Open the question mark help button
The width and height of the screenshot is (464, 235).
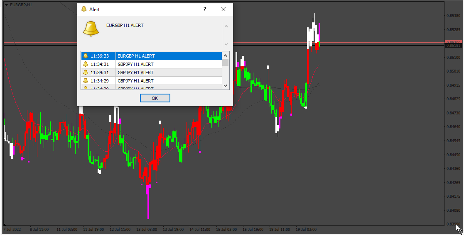pos(205,9)
